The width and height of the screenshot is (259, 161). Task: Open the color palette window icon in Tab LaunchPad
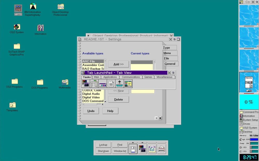(103, 84)
